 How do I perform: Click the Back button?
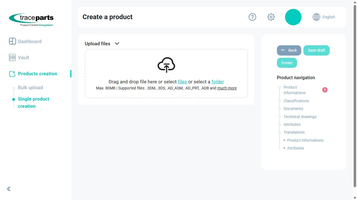pyautogui.click(x=289, y=50)
